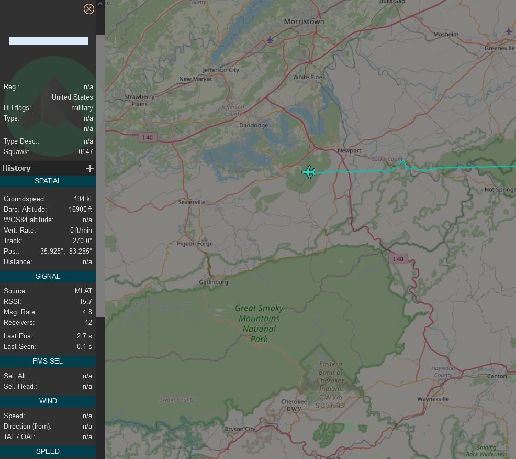Click the purple aircraft near Morristown
Image resolution: width=516 pixels, height=459 pixels.
[x=270, y=40]
